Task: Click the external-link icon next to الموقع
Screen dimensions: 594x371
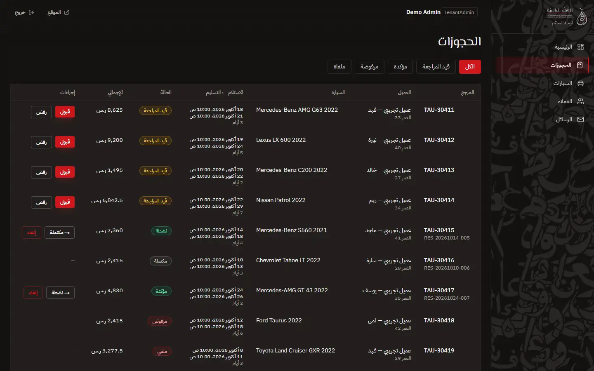Action: pos(67,12)
